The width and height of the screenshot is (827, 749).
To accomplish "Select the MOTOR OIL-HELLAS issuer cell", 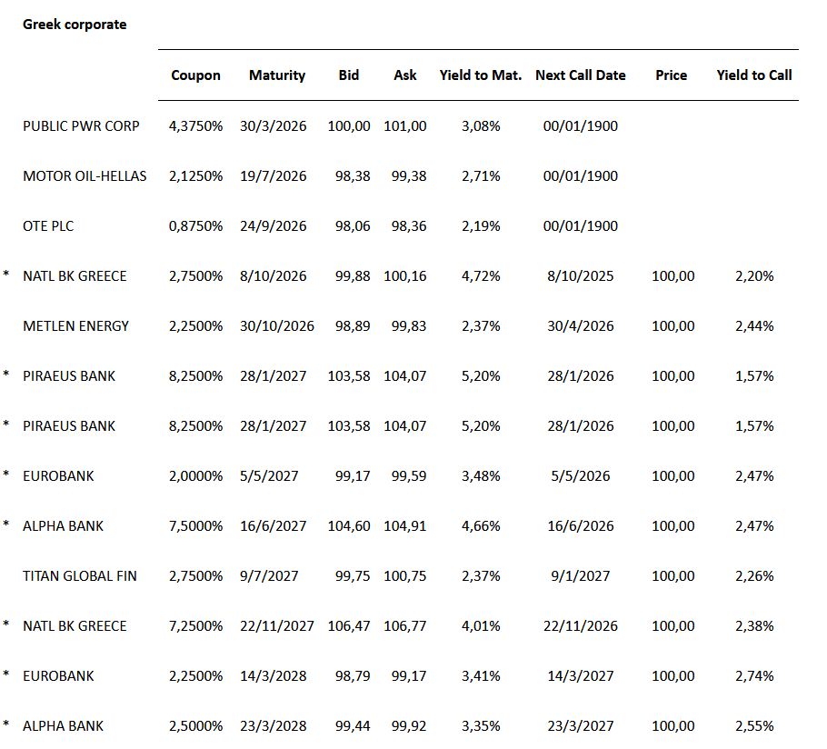I will click(85, 176).
